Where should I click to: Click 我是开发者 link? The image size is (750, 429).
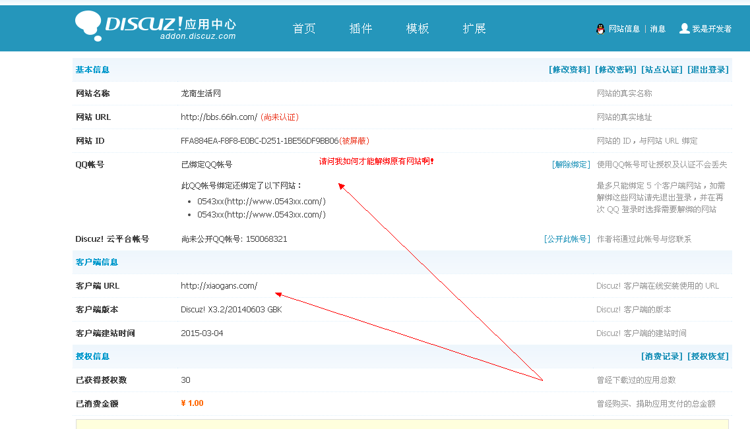pos(712,29)
